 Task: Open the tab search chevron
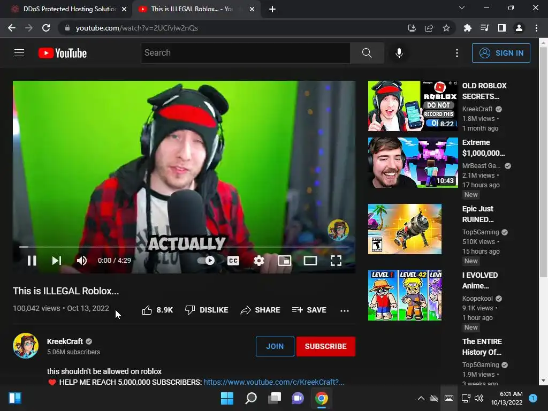point(462,7)
